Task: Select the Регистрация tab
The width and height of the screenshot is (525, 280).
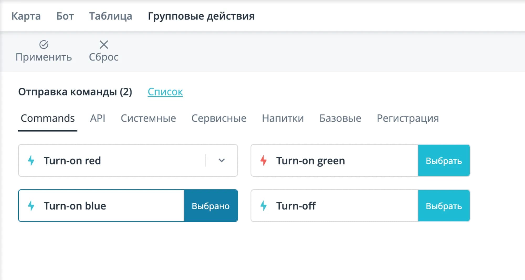Action: pyautogui.click(x=408, y=118)
